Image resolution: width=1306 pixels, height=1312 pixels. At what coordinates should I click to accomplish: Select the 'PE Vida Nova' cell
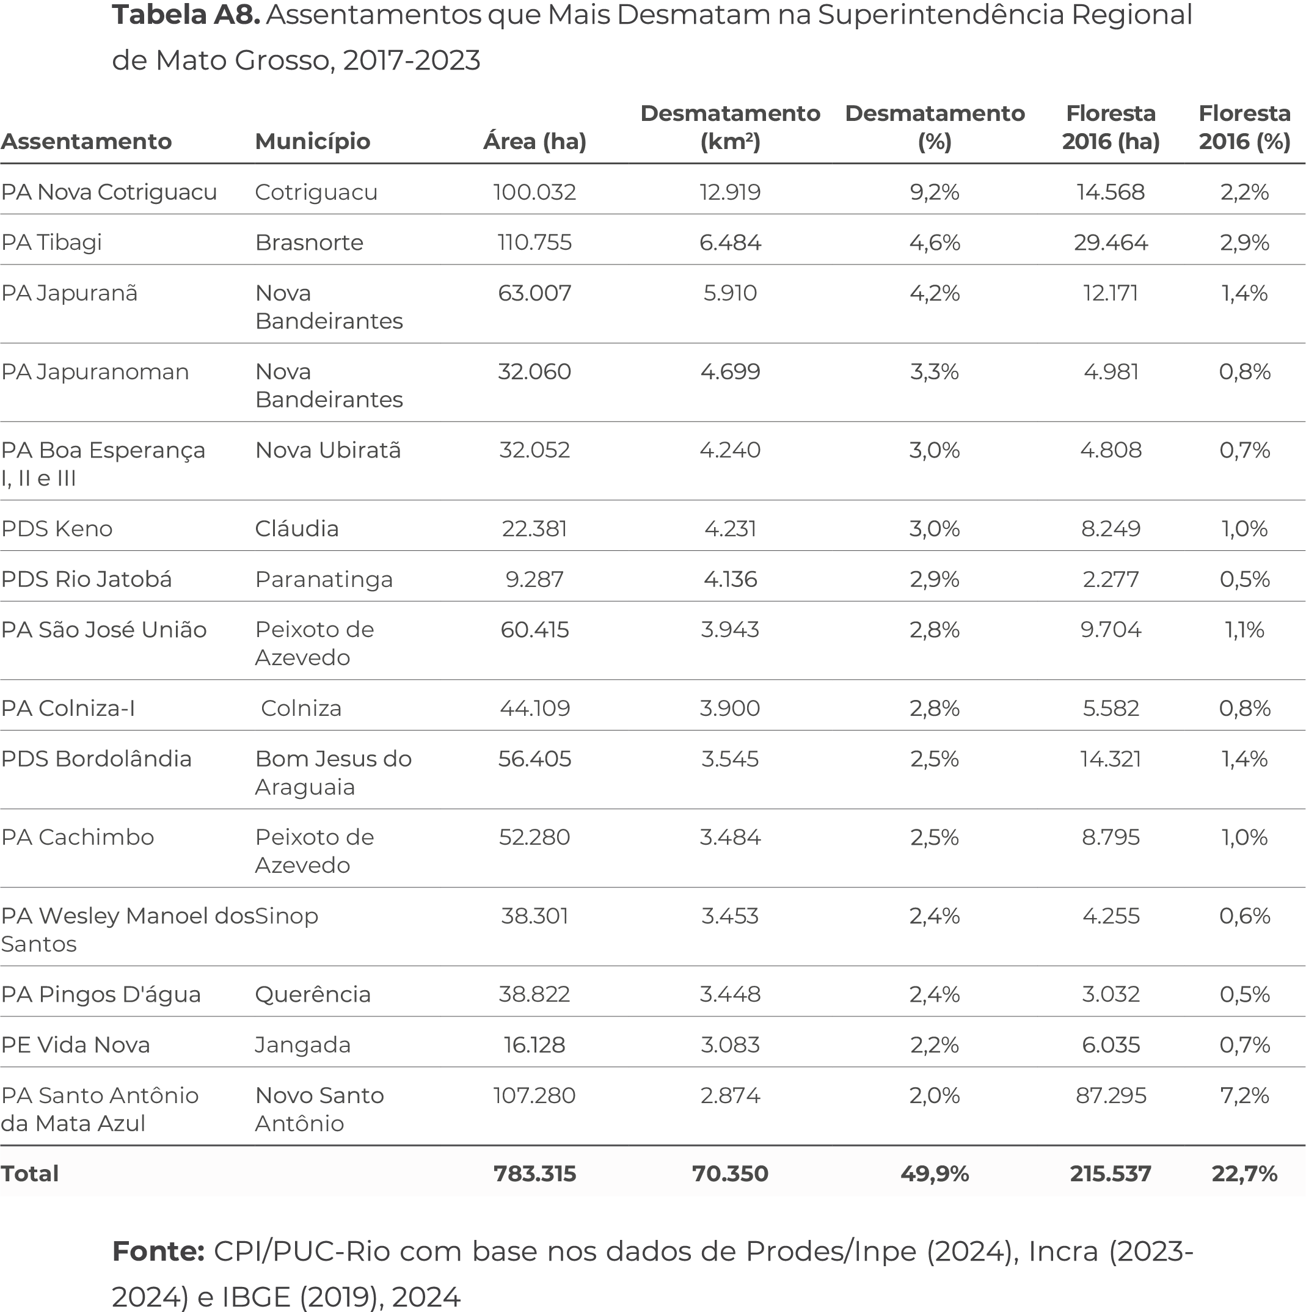click(x=75, y=1045)
